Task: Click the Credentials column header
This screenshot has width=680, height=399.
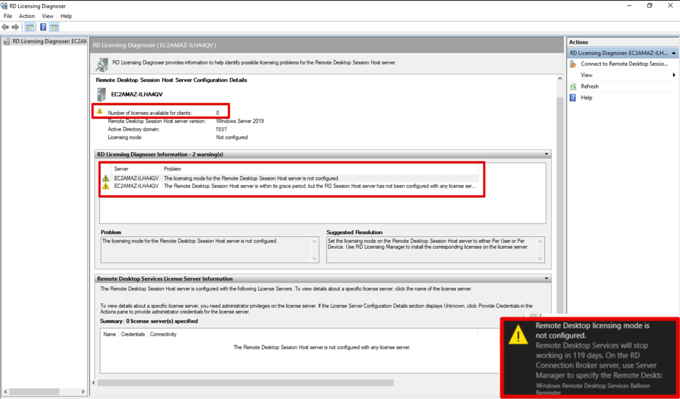Action: pos(133,334)
